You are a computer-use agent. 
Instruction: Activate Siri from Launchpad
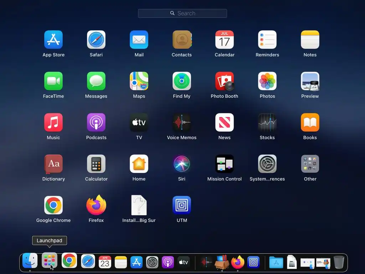click(182, 164)
